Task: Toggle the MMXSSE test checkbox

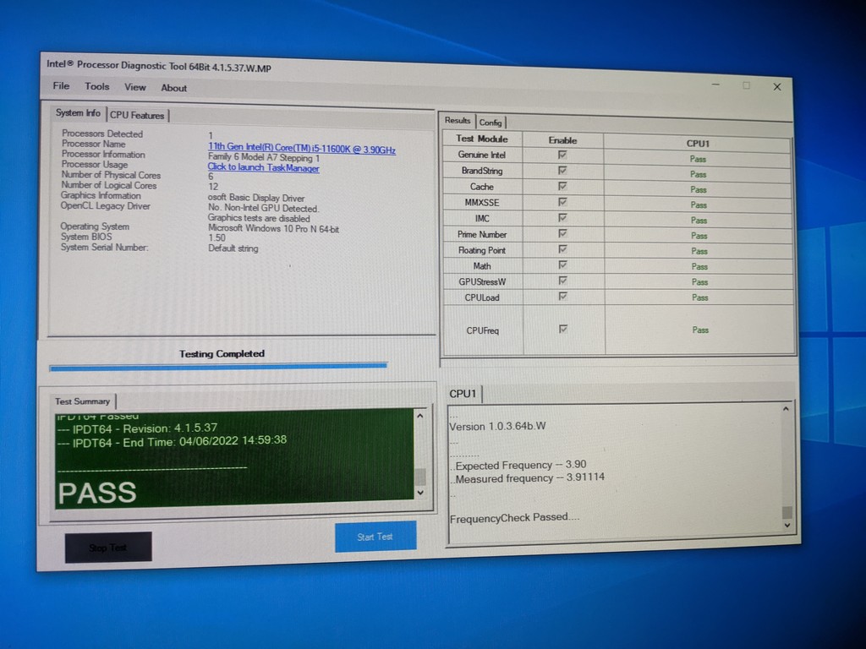Action: pyautogui.click(x=562, y=202)
